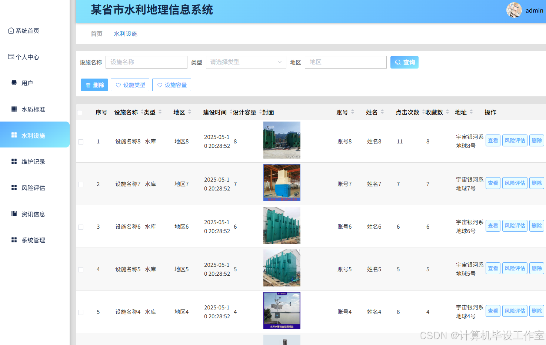Click 查看 button for 设施名称5

(493, 268)
